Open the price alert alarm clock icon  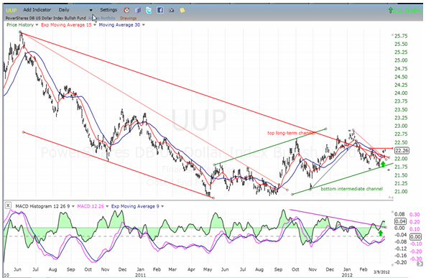tap(126, 10)
